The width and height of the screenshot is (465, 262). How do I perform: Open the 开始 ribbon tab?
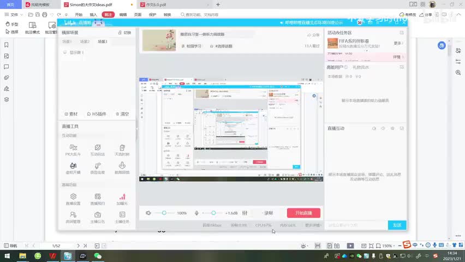(x=79, y=15)
